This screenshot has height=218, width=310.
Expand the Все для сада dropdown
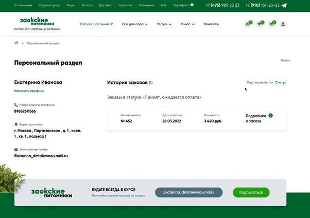134,24
